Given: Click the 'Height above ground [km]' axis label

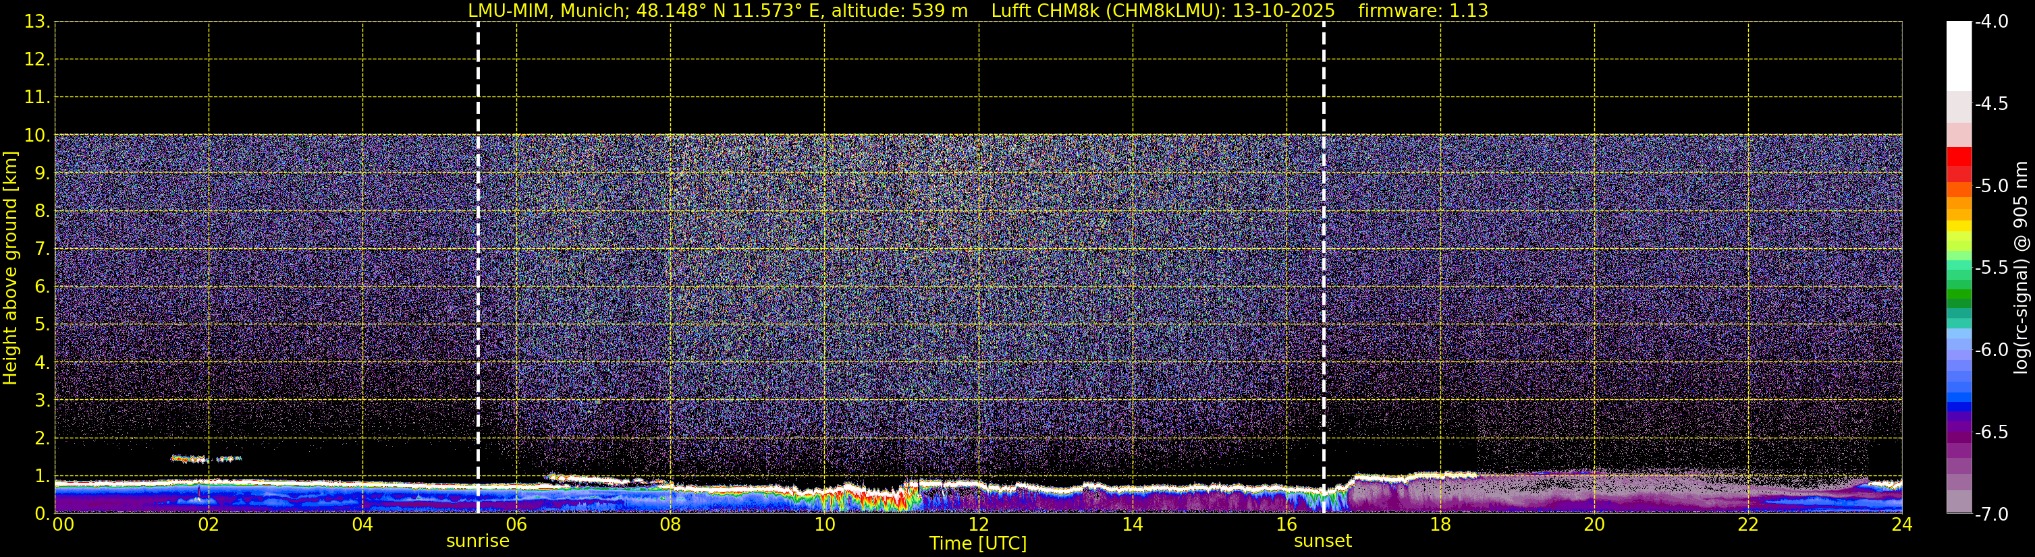Looking at the screenshot, I should tap(10, 268).
